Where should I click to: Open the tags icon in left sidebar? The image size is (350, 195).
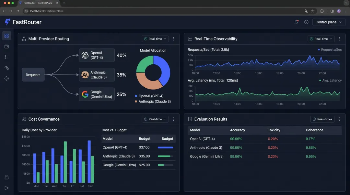(x=6, y=68)
